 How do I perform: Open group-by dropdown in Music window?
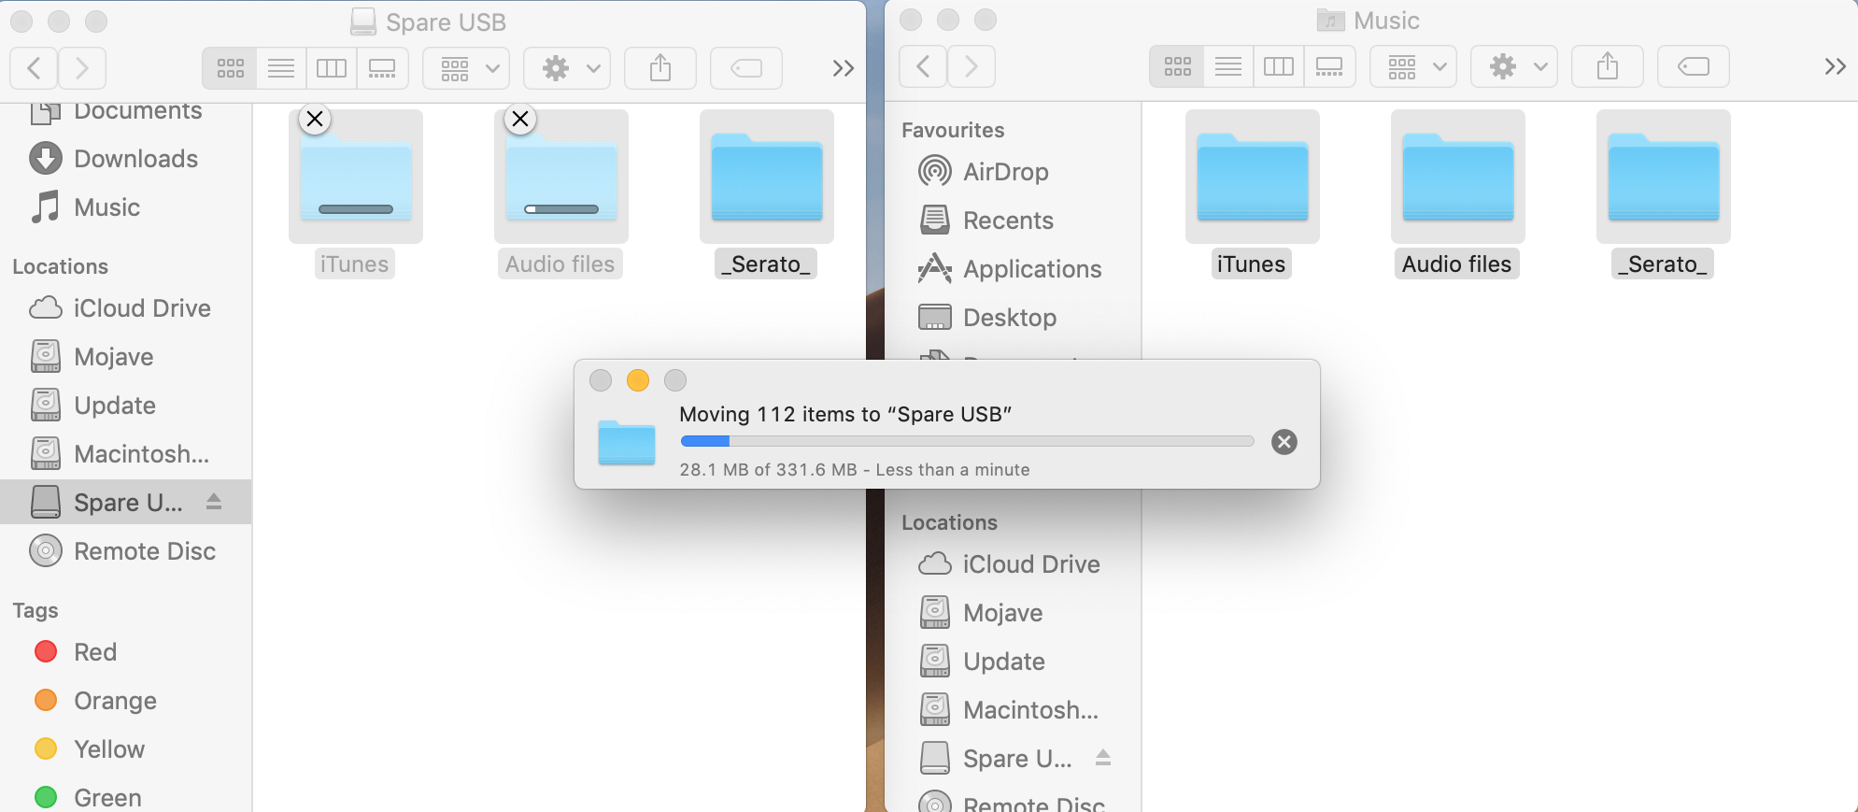click(x=1412, y=66)
